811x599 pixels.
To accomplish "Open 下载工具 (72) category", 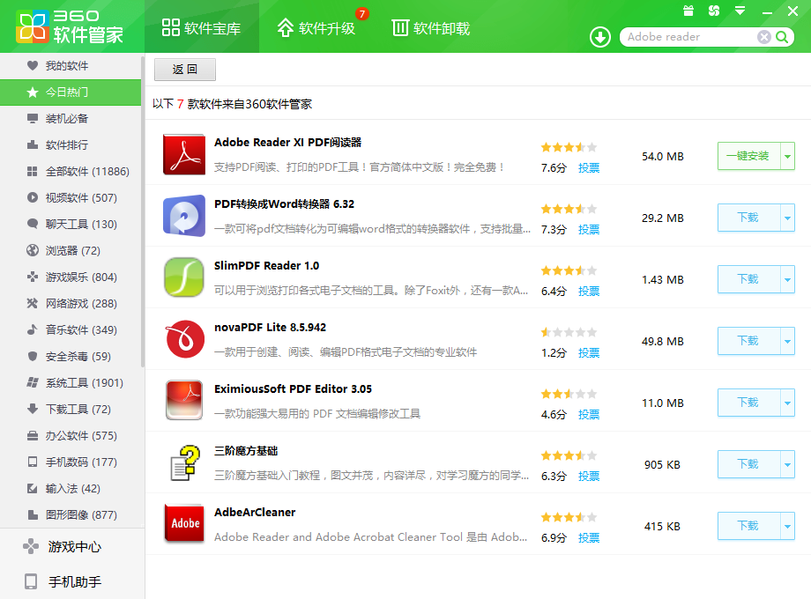I will (71, 409).
